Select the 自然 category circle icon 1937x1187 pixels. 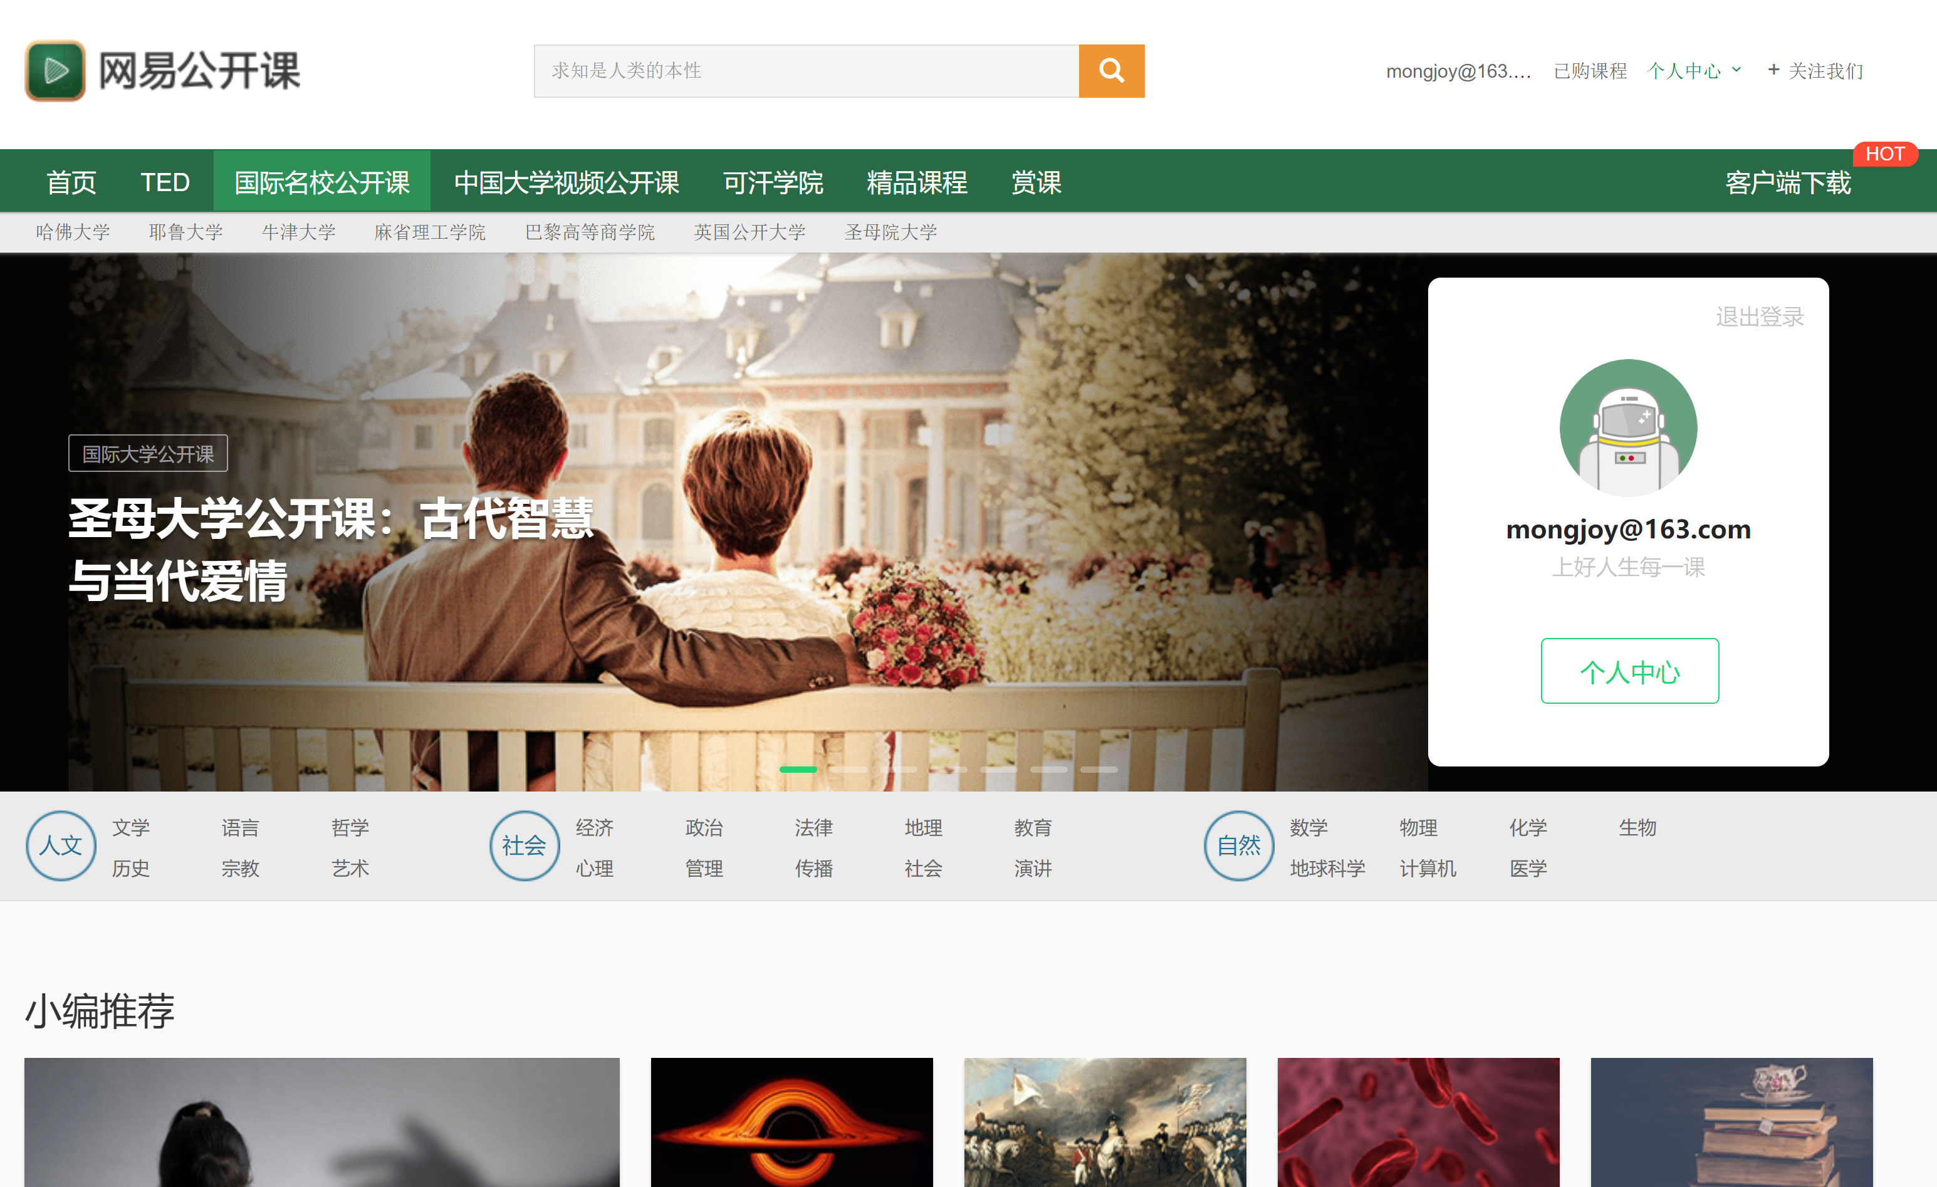point(1239,845)
